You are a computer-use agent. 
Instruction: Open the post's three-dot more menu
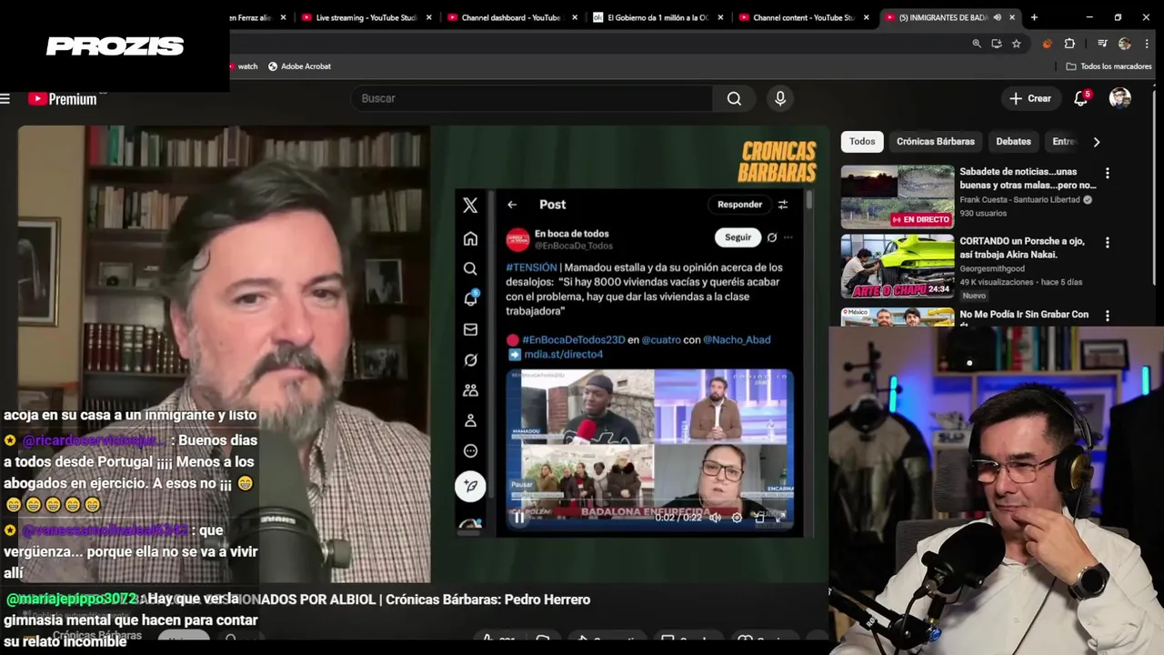point(788,237)
